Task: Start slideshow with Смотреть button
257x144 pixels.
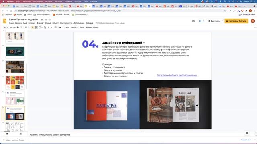Action: 214,21
